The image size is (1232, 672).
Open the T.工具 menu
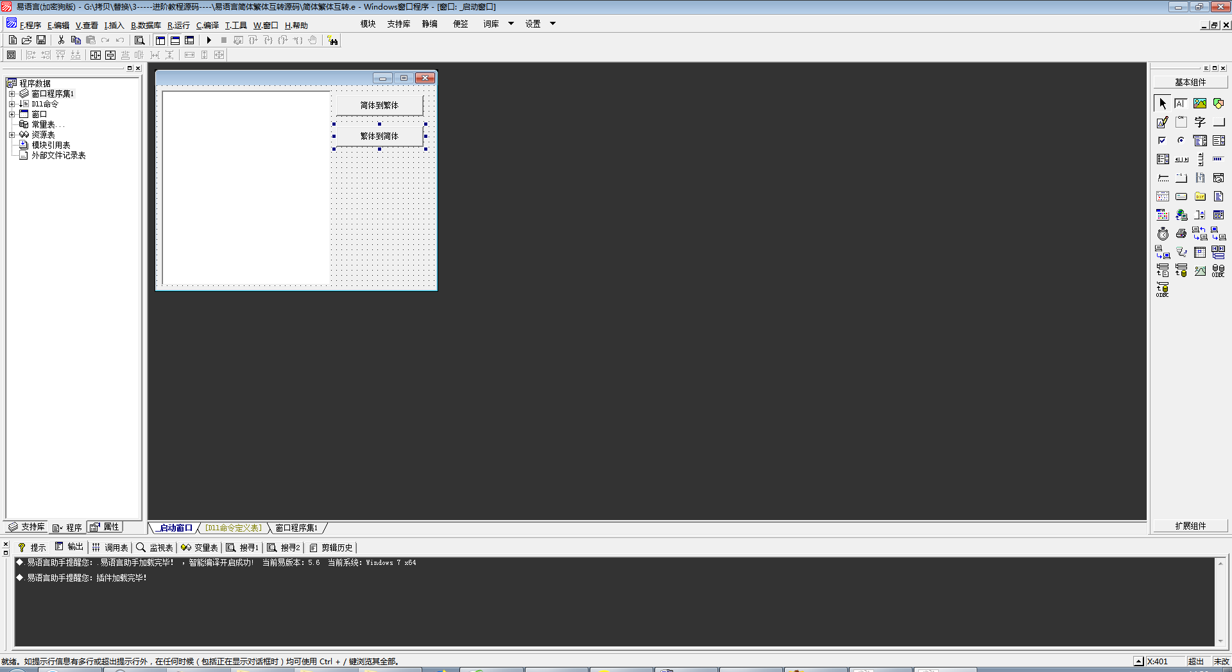235,25
